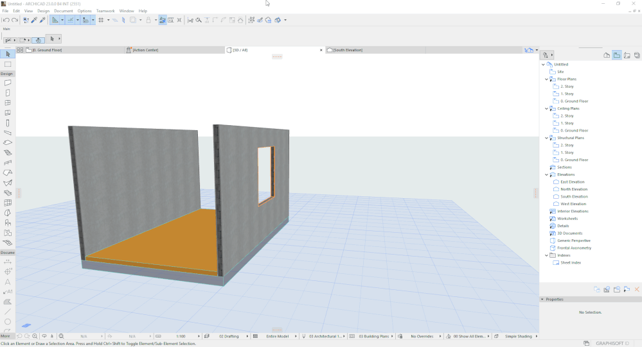Viewport: 642px width, 347px height.
Task: Toggle the highlighted Orbit button in the Main toolbar
Action: click(x=38, y=40)
